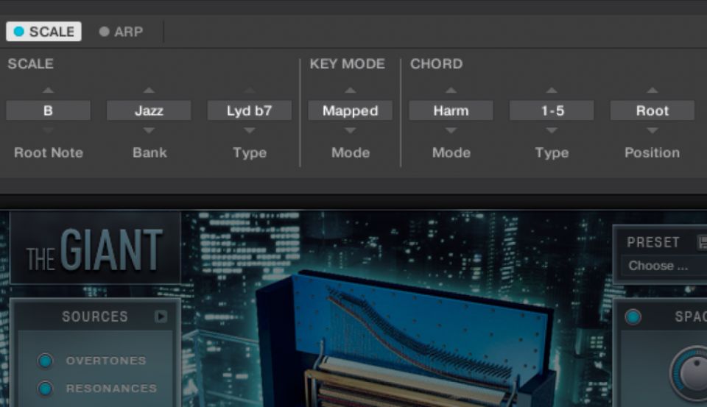Open the SCALE tab label
This screenshot has height=407, width=707.
coord(52,32)
